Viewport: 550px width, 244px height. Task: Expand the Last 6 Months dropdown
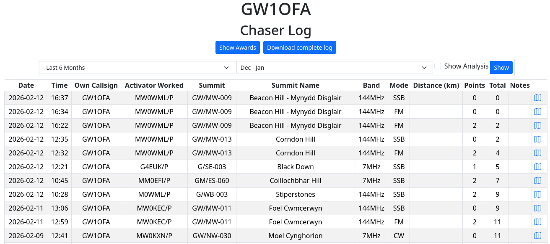[x=137, y=68]
